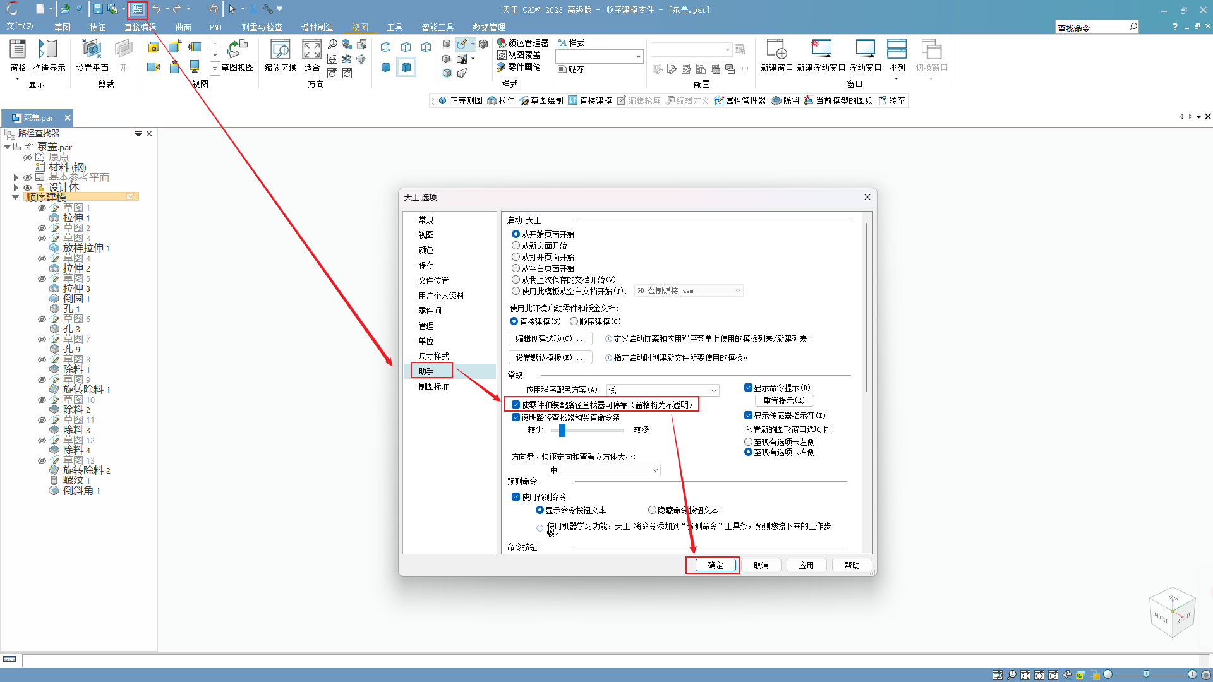Collapse the 顺序建模 tree node
The height and width of the screenshot is (682, 1213).
16,198
